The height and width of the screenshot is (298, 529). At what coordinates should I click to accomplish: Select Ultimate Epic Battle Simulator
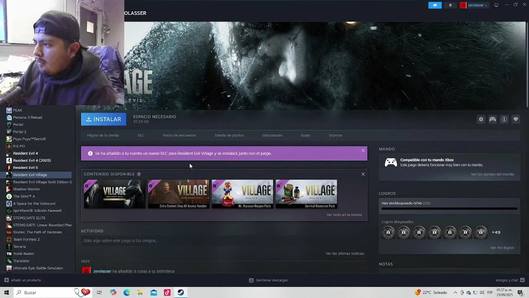[38, 268]
